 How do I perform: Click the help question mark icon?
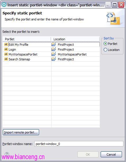coord(7,154)
